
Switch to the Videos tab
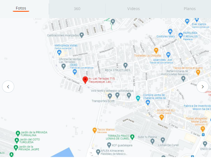pyautogui.click(x=133, y=9)
